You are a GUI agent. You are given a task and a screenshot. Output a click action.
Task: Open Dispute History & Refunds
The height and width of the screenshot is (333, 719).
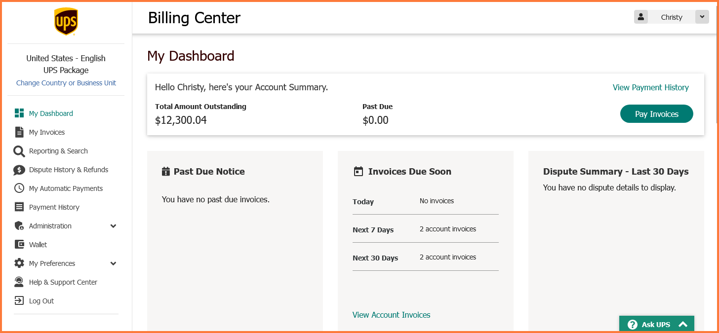[69, 170]
